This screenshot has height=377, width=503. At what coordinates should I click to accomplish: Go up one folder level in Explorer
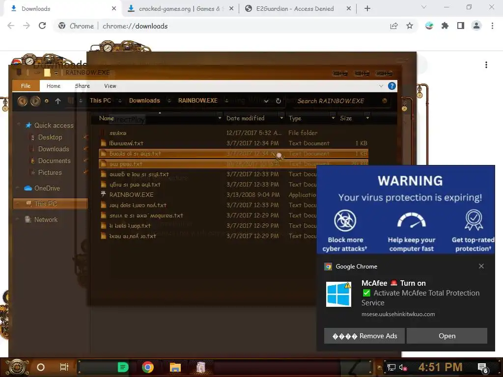pos(58,101)
